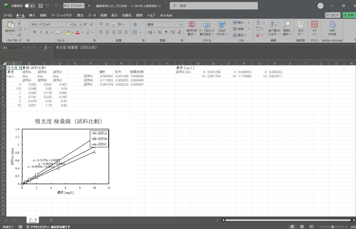
Task: Click the Borders icon
Action: tap(57, 32)
